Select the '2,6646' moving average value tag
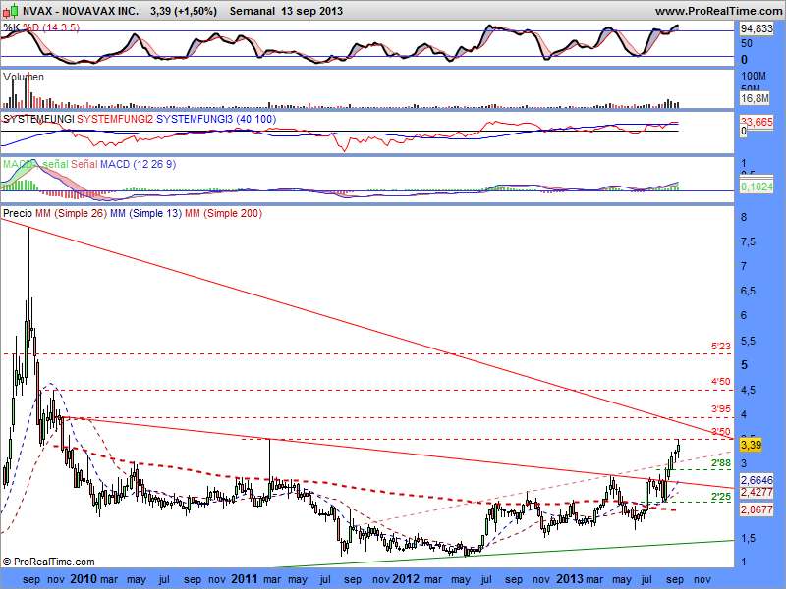Image resolution: width=786 pixels, height=589 pixels. pyautogui.click(x=757, y=480)
